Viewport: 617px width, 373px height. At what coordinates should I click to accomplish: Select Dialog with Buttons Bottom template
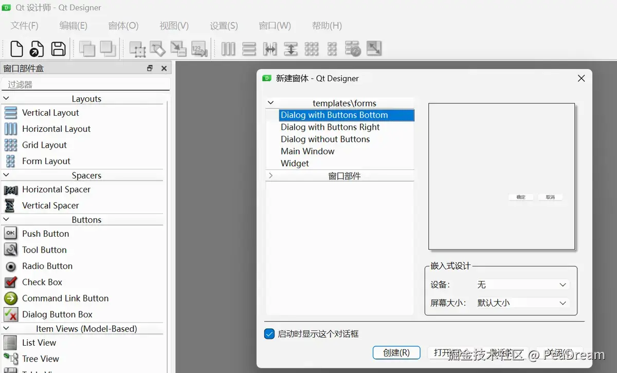(x=346, y=115)
